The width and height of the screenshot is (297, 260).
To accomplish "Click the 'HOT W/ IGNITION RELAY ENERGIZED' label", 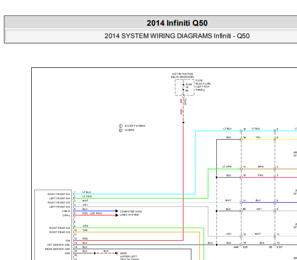I will point(182,75).
